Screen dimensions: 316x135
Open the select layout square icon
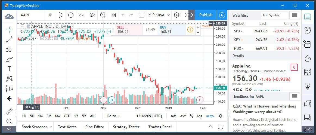tap(142, 15)
